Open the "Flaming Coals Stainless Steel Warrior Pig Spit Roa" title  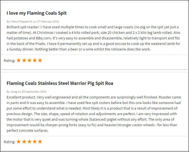tap(60, 83)
